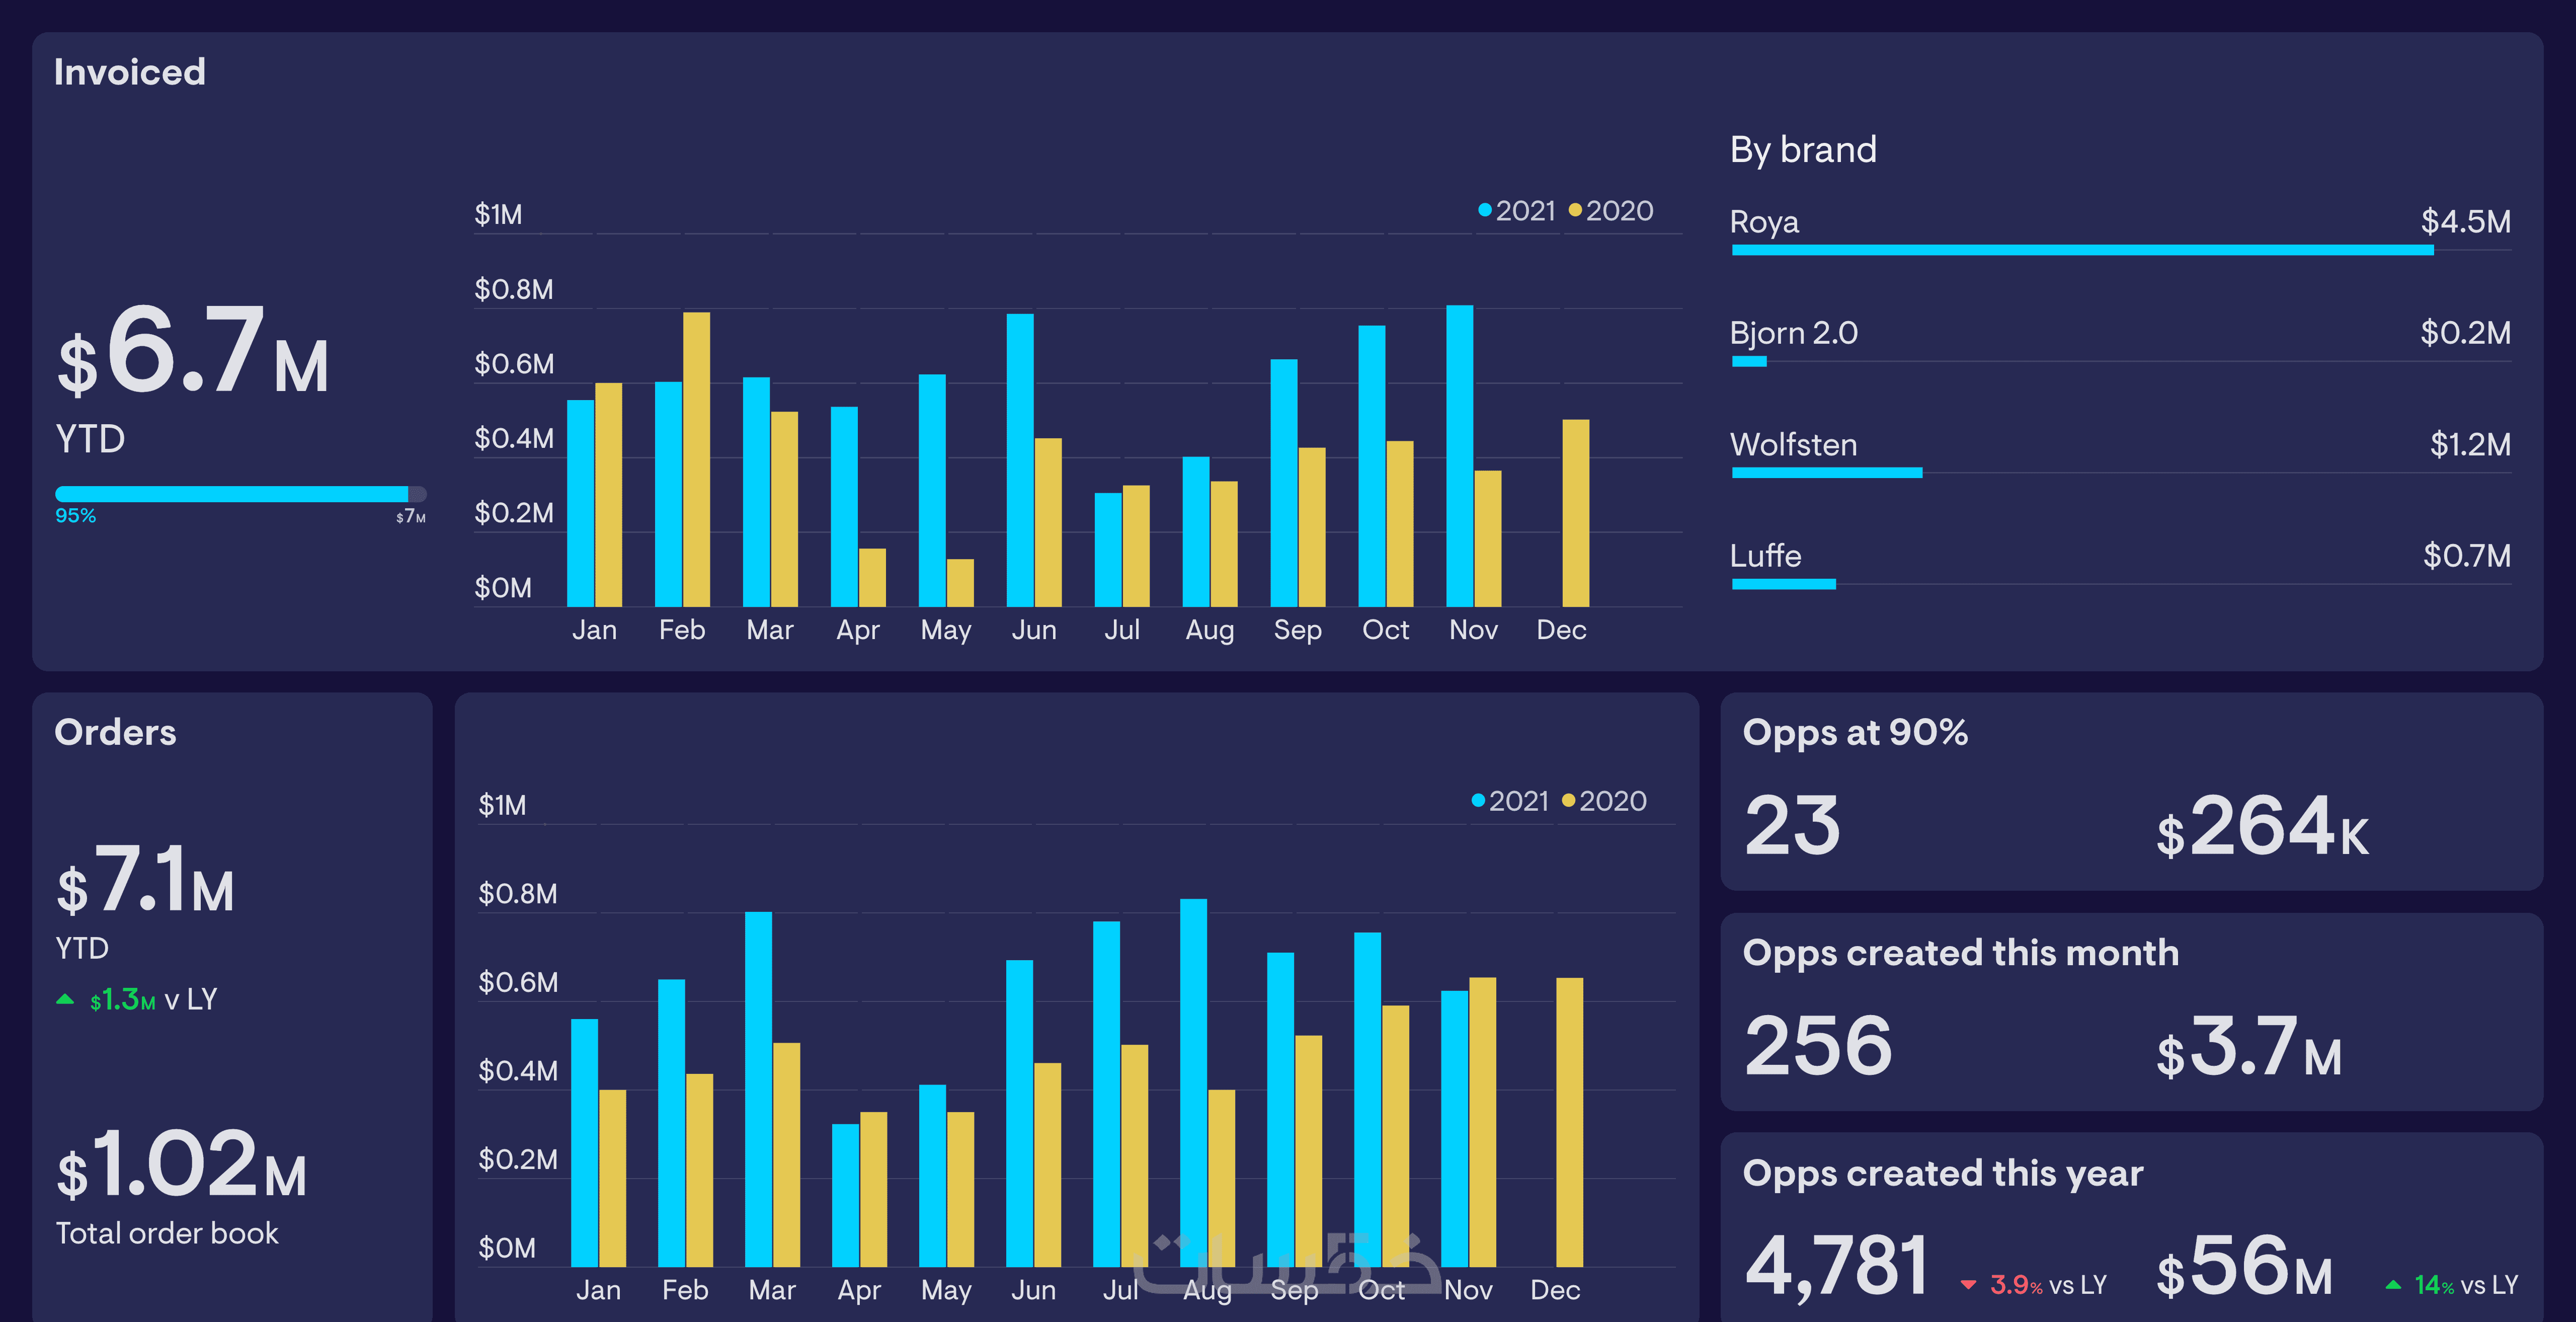Click the Invoiced panel title
This screenshot has height=1322, width=2576.
click(x=130, y=72)
